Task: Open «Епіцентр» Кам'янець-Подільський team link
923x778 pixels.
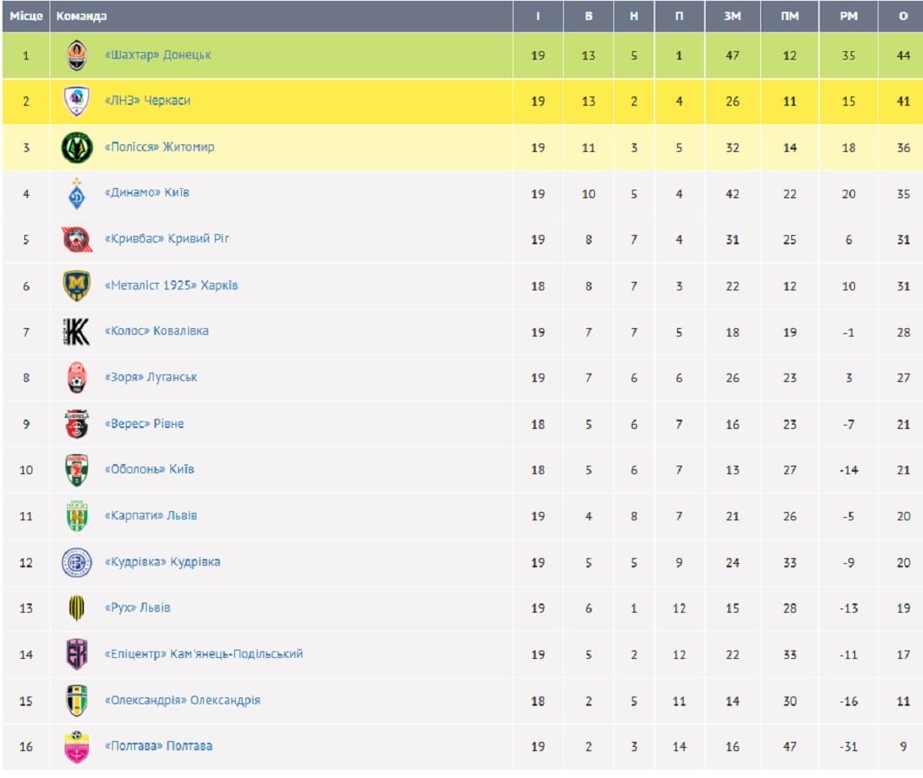Action: point(203,654)
